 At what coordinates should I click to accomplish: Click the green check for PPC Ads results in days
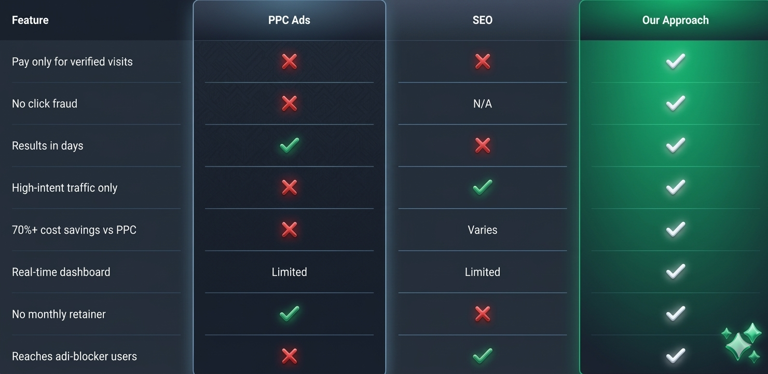click(x=289, y=145)
